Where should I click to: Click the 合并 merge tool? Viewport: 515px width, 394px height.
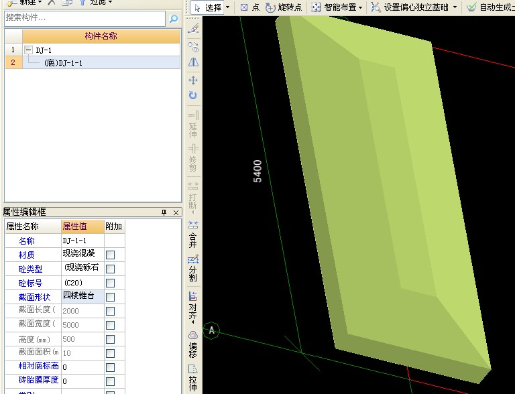tap(193, 234)
